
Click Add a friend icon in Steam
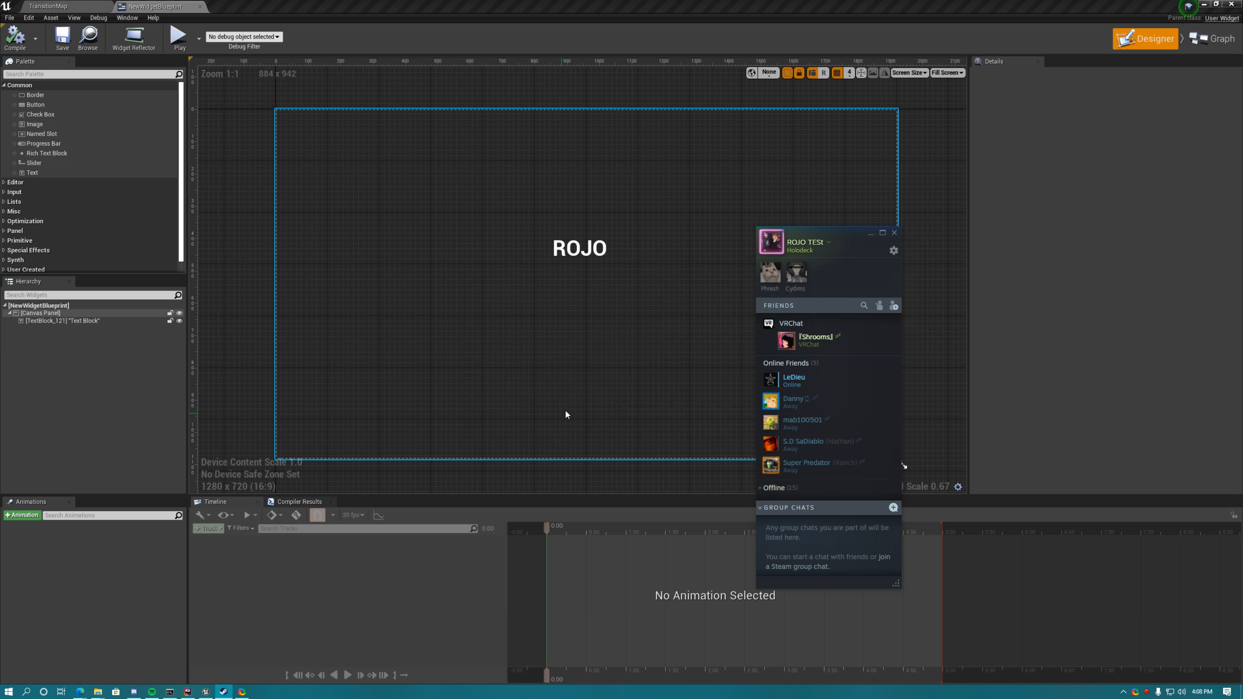[894, 305]
